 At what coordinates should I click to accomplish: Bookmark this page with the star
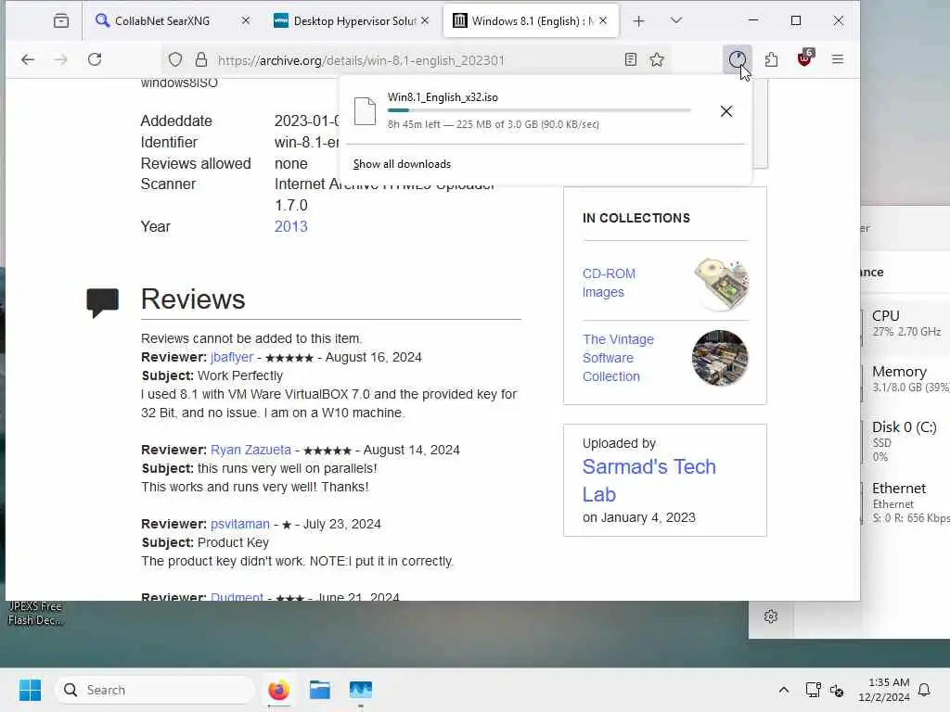point(657,59)
